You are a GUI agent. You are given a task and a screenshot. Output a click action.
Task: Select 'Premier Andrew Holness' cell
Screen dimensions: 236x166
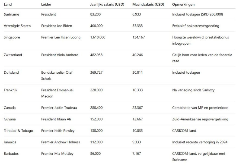tap(60, 142)
